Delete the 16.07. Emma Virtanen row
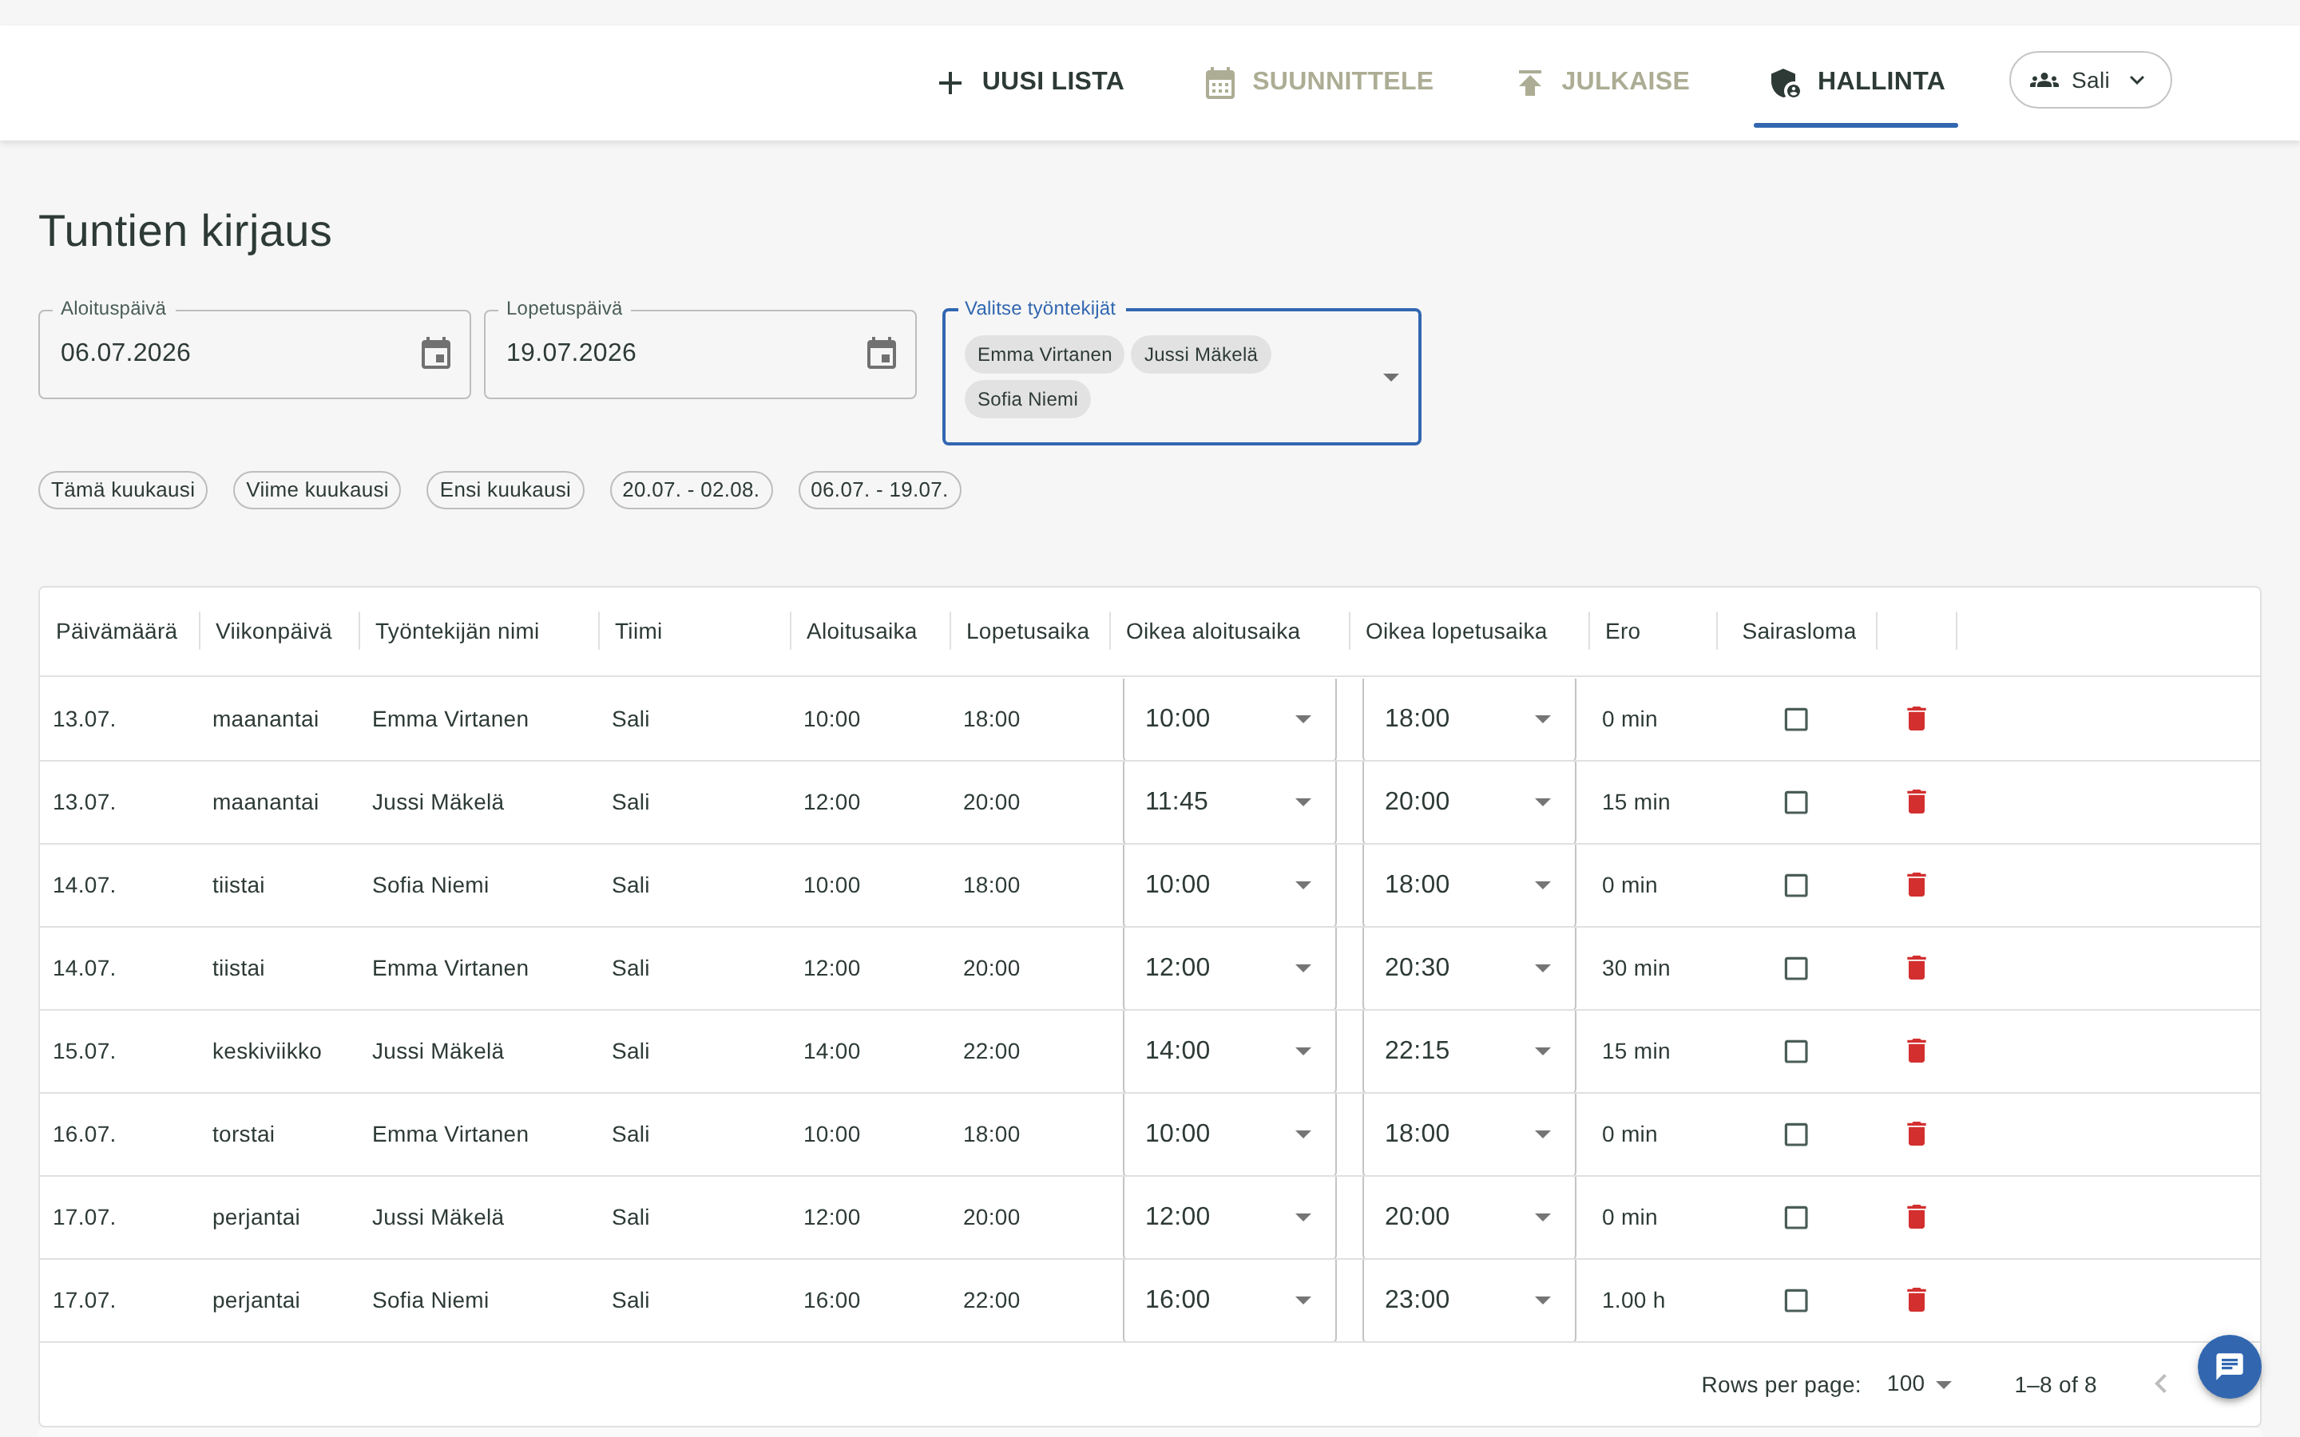2300x1437 pixels. coord(1916,1134)
